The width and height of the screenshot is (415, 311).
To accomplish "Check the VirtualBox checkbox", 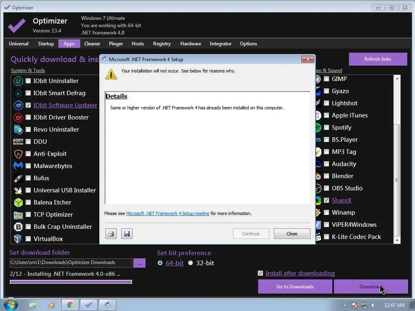I will [28, 239].
